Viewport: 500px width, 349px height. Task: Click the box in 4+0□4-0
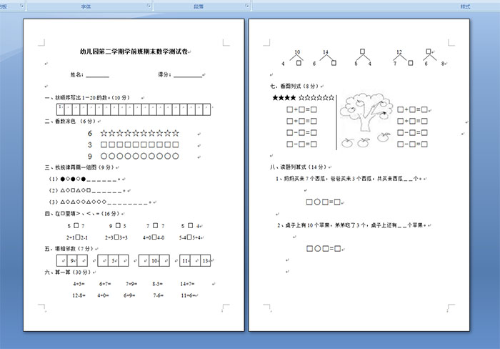coord(154,237)
